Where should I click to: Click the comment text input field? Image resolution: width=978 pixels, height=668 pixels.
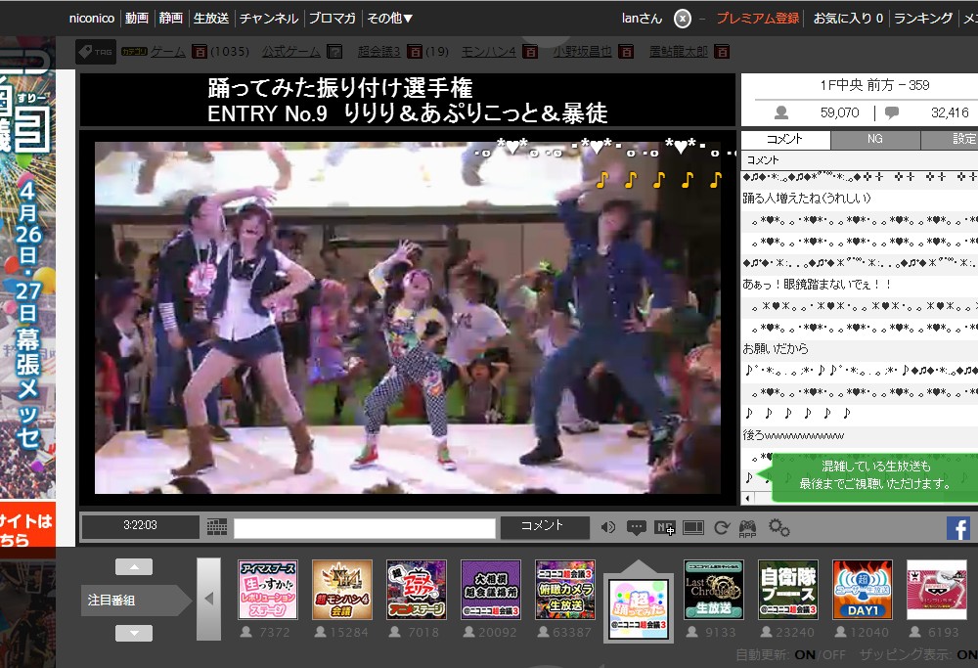coord(364,528)
